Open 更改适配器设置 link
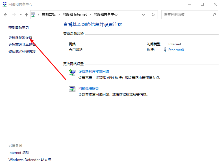The width and height of the screenshot is (222, 168). [20, 37]
